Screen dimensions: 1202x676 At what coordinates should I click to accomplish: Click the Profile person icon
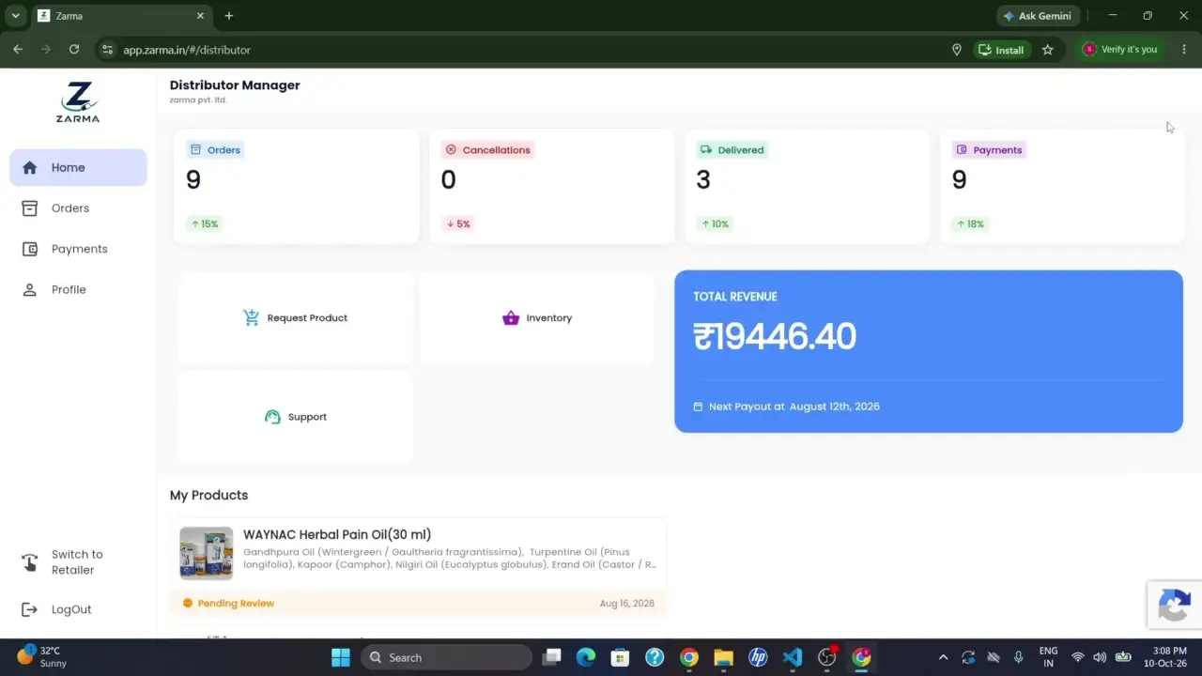pos(30,289)
